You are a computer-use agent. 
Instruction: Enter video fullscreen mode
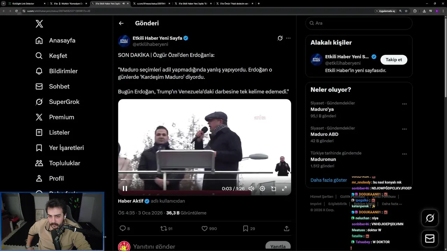pyautogui.click(x=284, y=189)
